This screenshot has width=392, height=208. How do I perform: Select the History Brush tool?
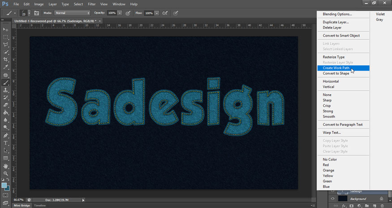[x=5, y=98]
